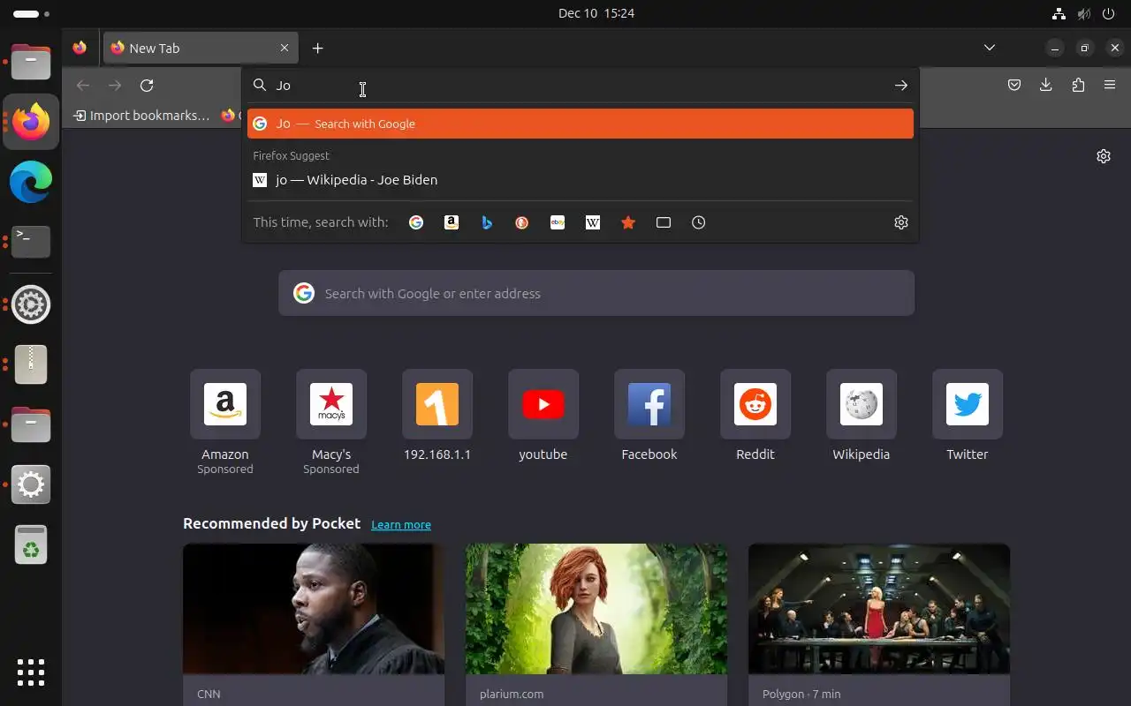Open the plarium.com Pocket story card
The width and height of the screenshot is (1131, 706).
click(x=596, y=625)
